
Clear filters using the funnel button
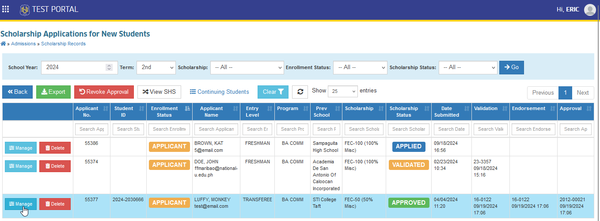click(273, 92)
